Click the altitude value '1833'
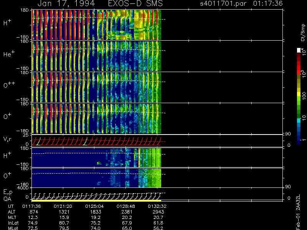 [96, 212]
